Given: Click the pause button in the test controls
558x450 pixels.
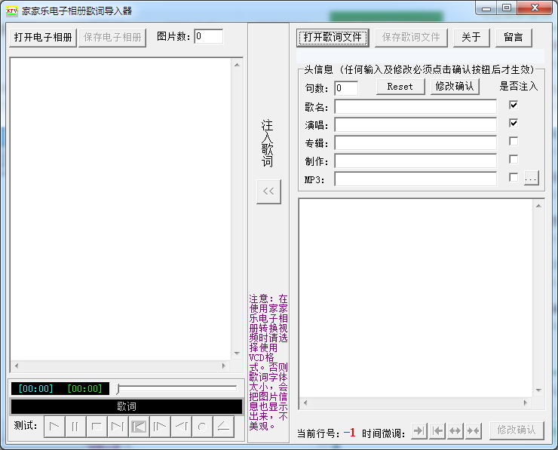Looking at the screenshot, I should [x=75, y=427].
